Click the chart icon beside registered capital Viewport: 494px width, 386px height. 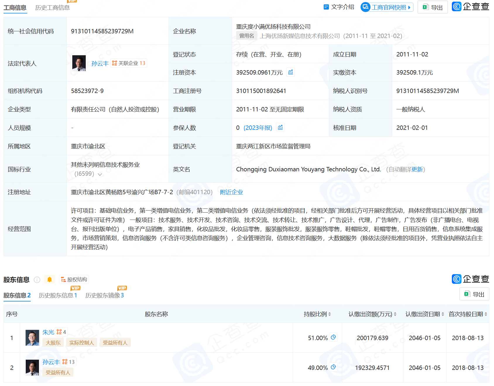tap(290, 72)
